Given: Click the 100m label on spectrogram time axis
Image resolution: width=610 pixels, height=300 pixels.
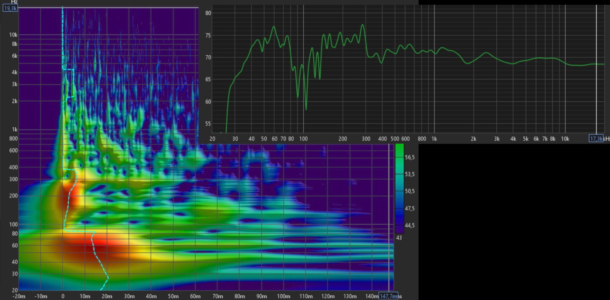Looking at the screenshot, I should (x=284, y=296).
